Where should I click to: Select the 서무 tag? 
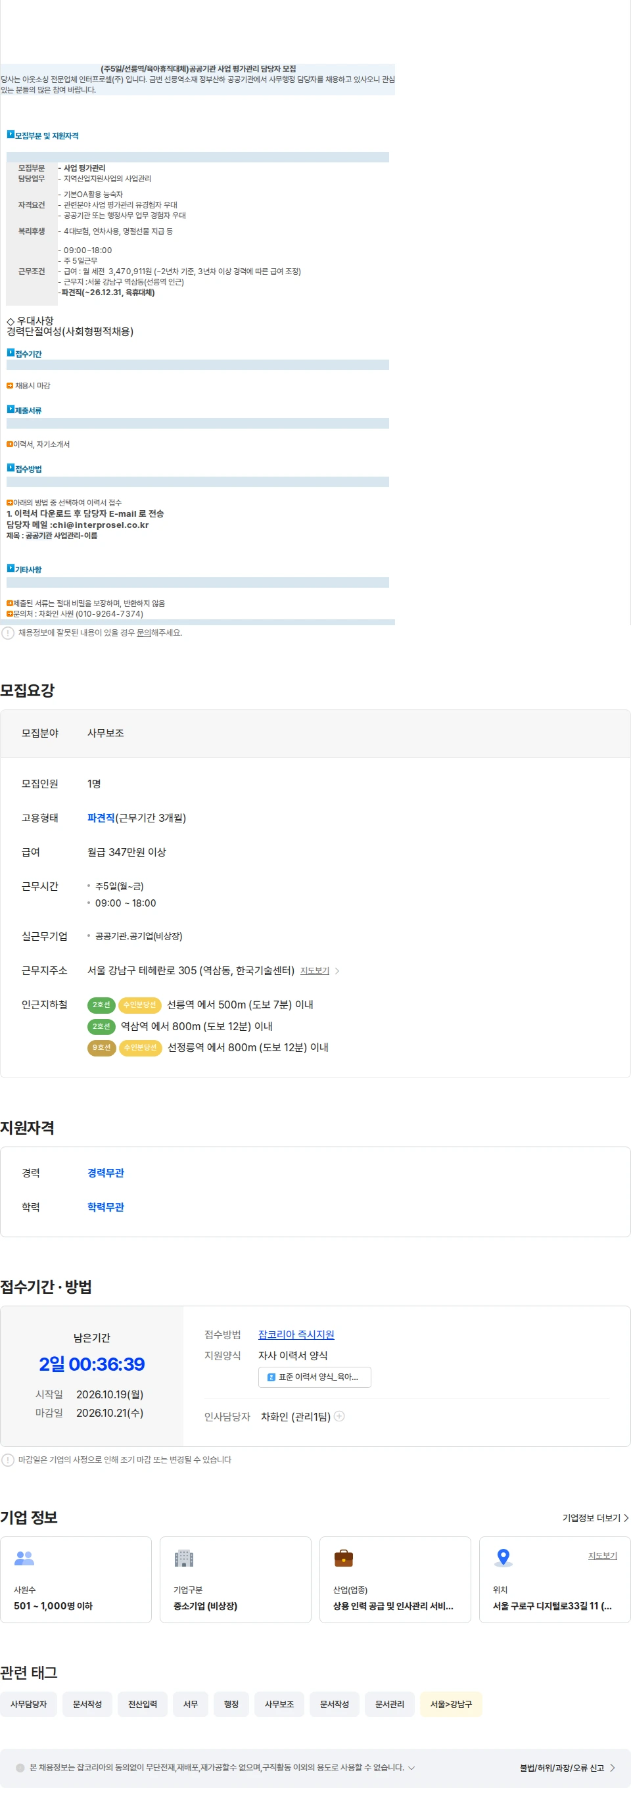pos(190,1705)
